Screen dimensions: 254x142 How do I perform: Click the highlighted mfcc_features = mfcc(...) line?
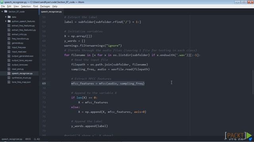point(108,83)
